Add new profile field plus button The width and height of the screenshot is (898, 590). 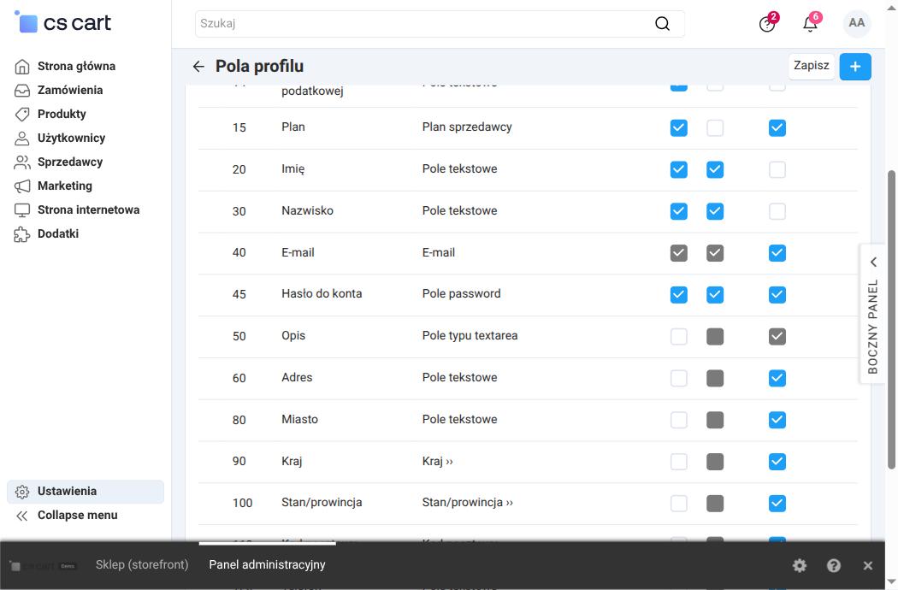[x=855, y=67]
